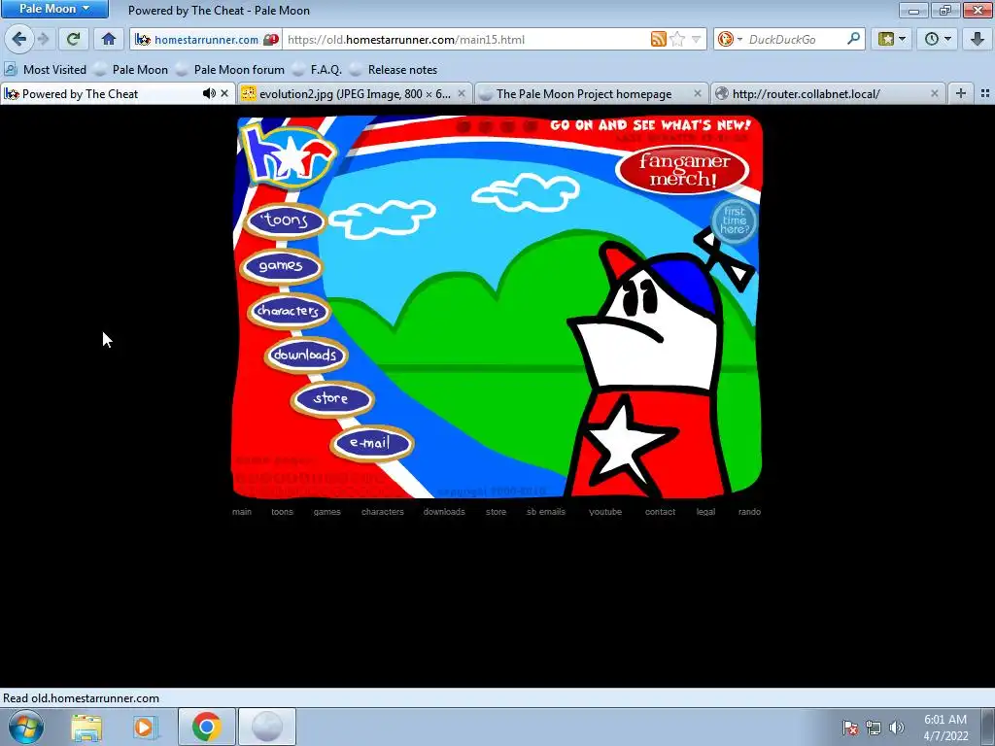This screenshot has height=746, width=995.
Task: Open the downloads arrow button
Action: [977, 39]
